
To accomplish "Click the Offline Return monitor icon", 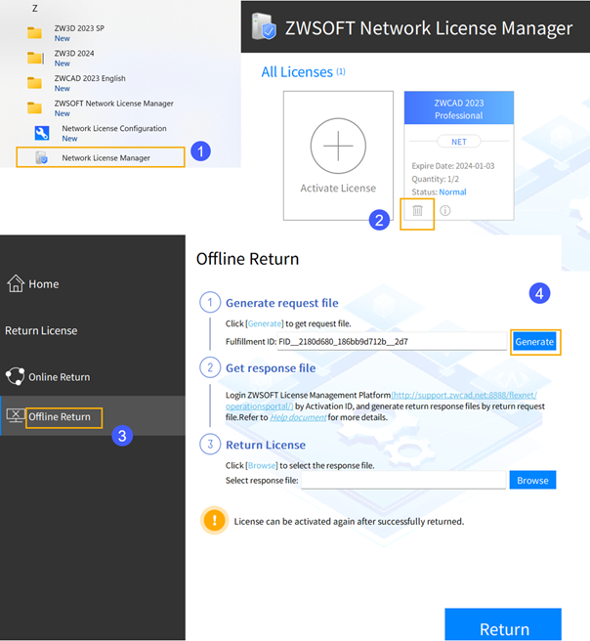I will click(15, 415).
